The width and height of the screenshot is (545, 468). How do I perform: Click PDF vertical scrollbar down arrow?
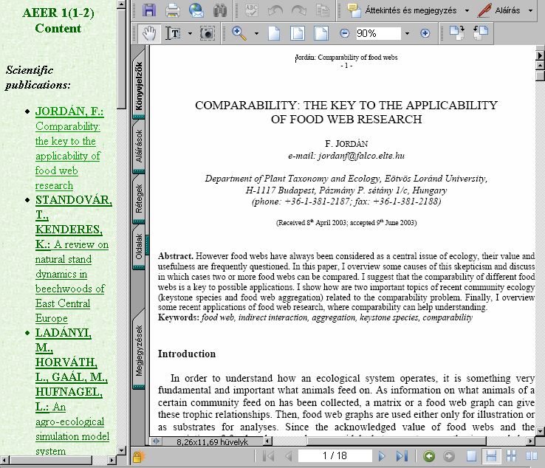[x=540, y=431]
